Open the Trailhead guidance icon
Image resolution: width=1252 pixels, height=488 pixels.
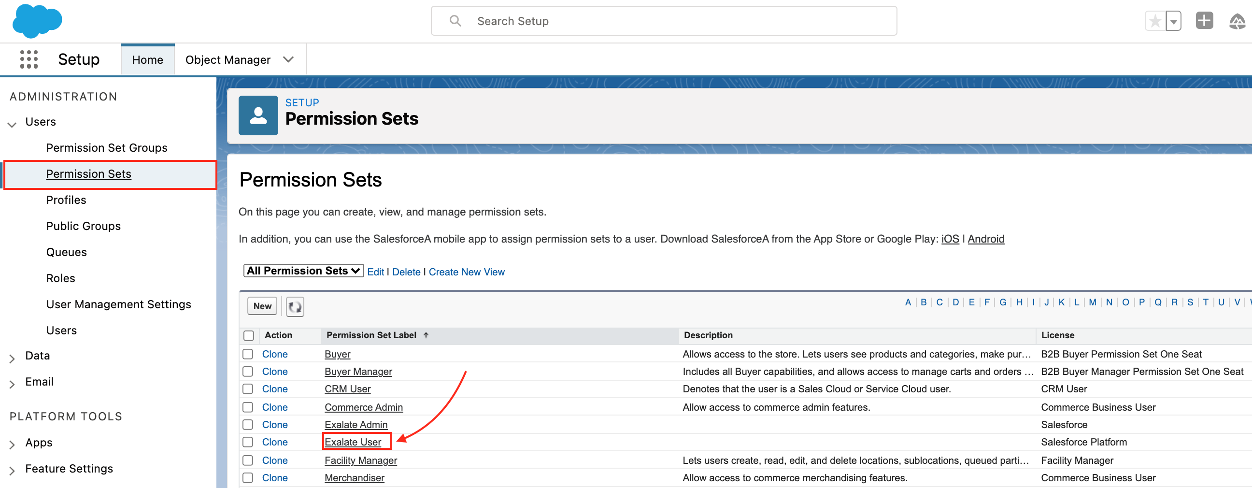tap(1237, 21)
